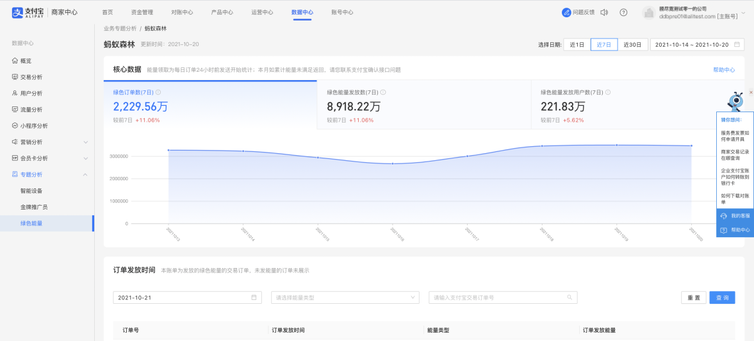
Task: Go to 首页 tab
Action: (x=108, y=13)
